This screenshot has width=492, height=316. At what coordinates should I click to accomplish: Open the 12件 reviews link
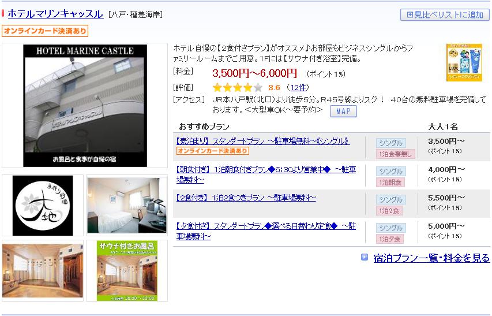coord(298,87)
